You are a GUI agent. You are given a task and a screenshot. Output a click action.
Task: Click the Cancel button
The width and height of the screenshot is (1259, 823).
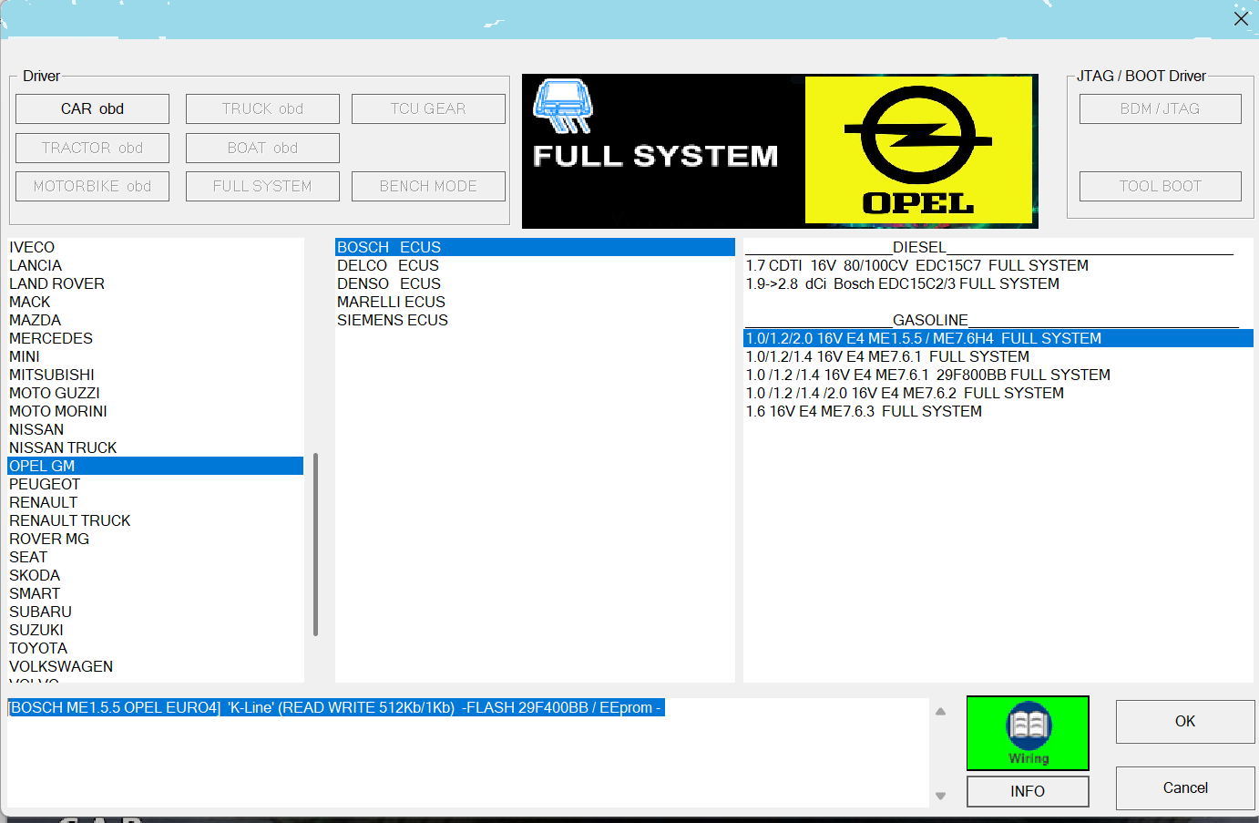click(x=1184, y=787)
